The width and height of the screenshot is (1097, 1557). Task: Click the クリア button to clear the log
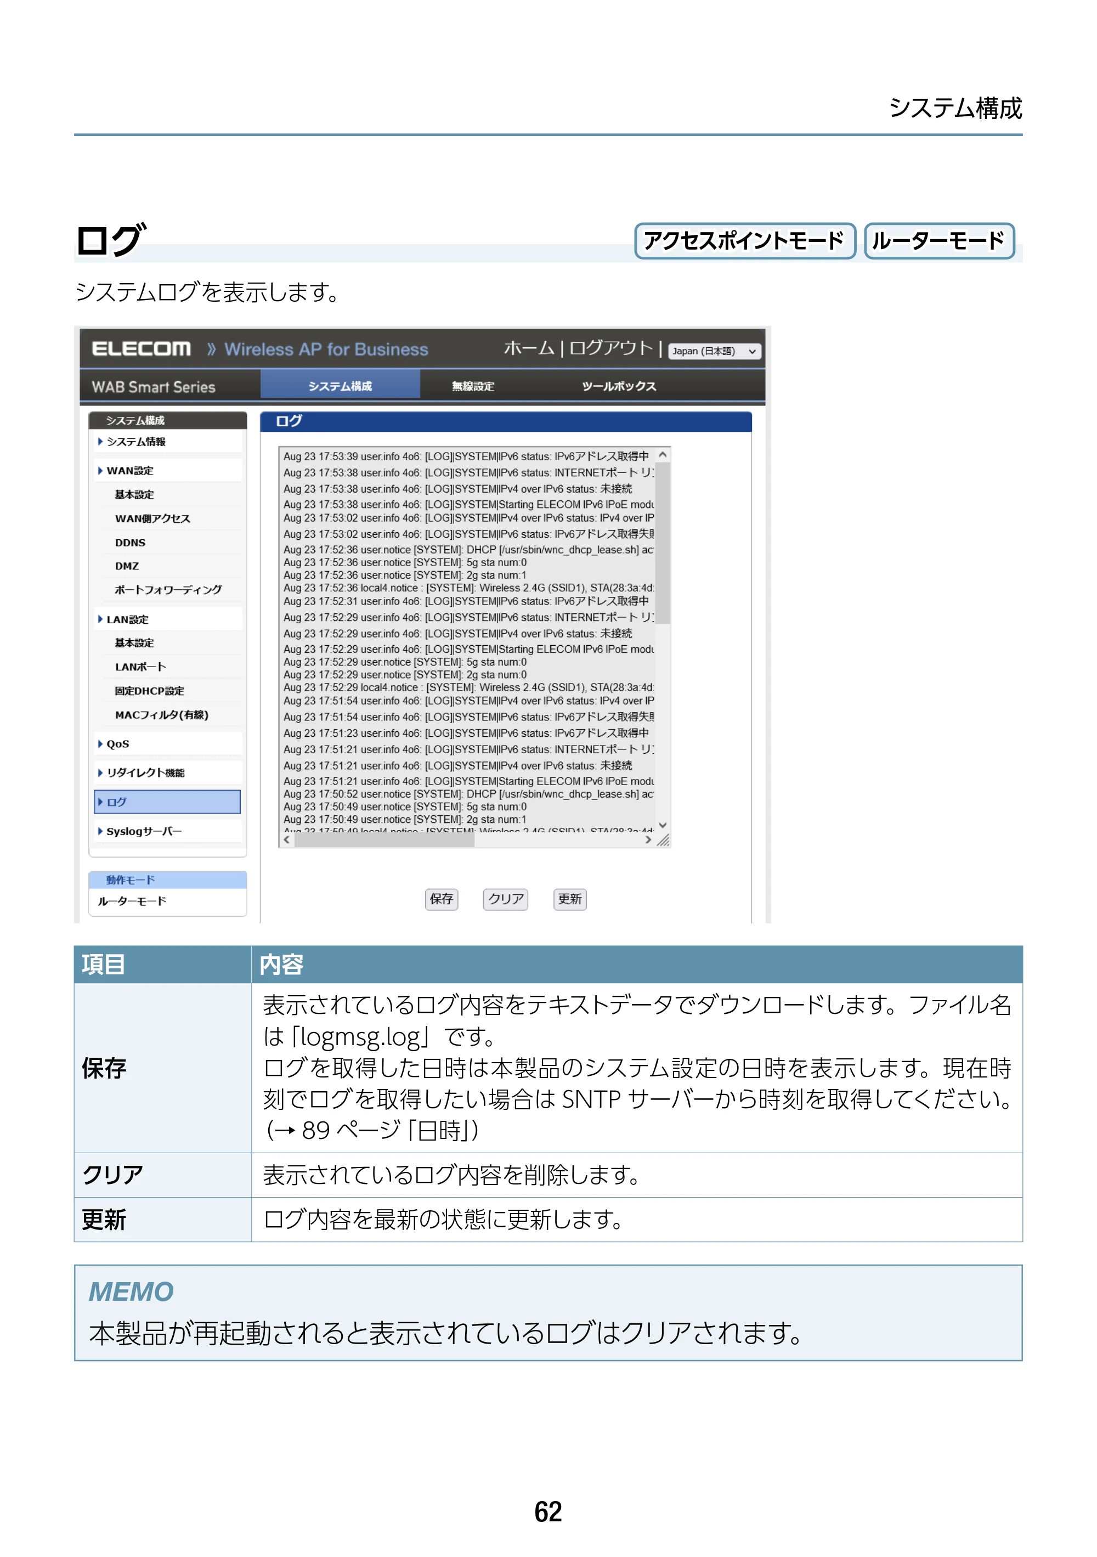click(506, 899)
